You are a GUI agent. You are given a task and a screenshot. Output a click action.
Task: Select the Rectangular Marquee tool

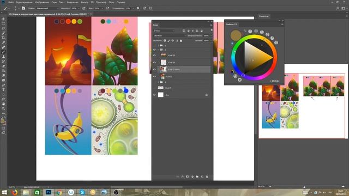pos(3,23)
